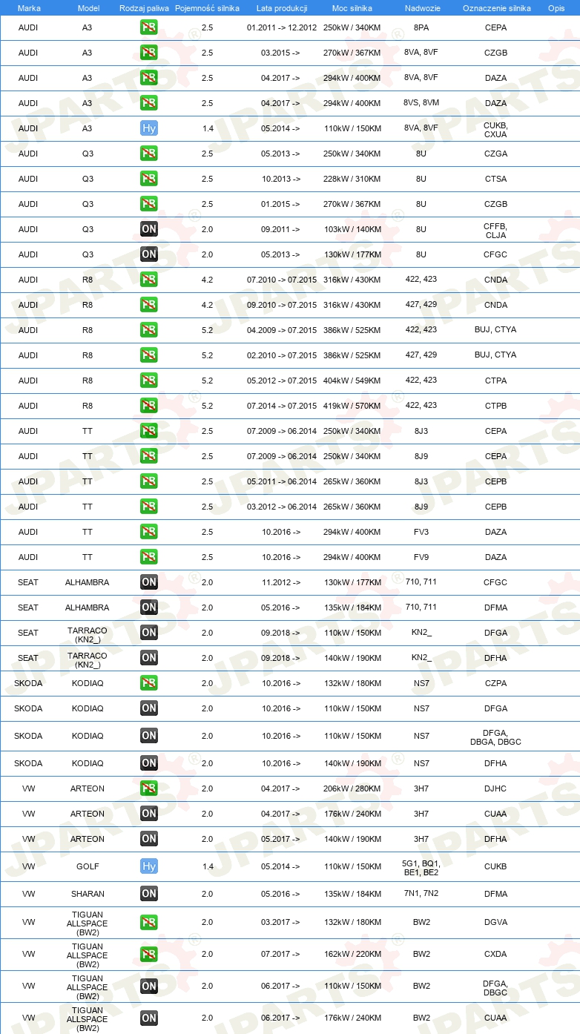Click power value '228kW / 310KM'
580x1034 pixels.
[x=352, y=179]
